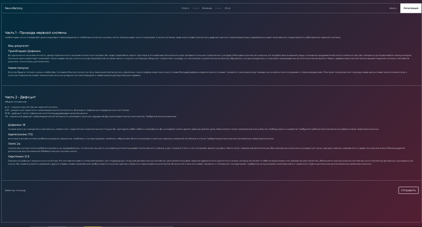Viewport: 422px width, 227px height.
Task: Click the 'Общие положения' subtitle
Action: point(16,102)
